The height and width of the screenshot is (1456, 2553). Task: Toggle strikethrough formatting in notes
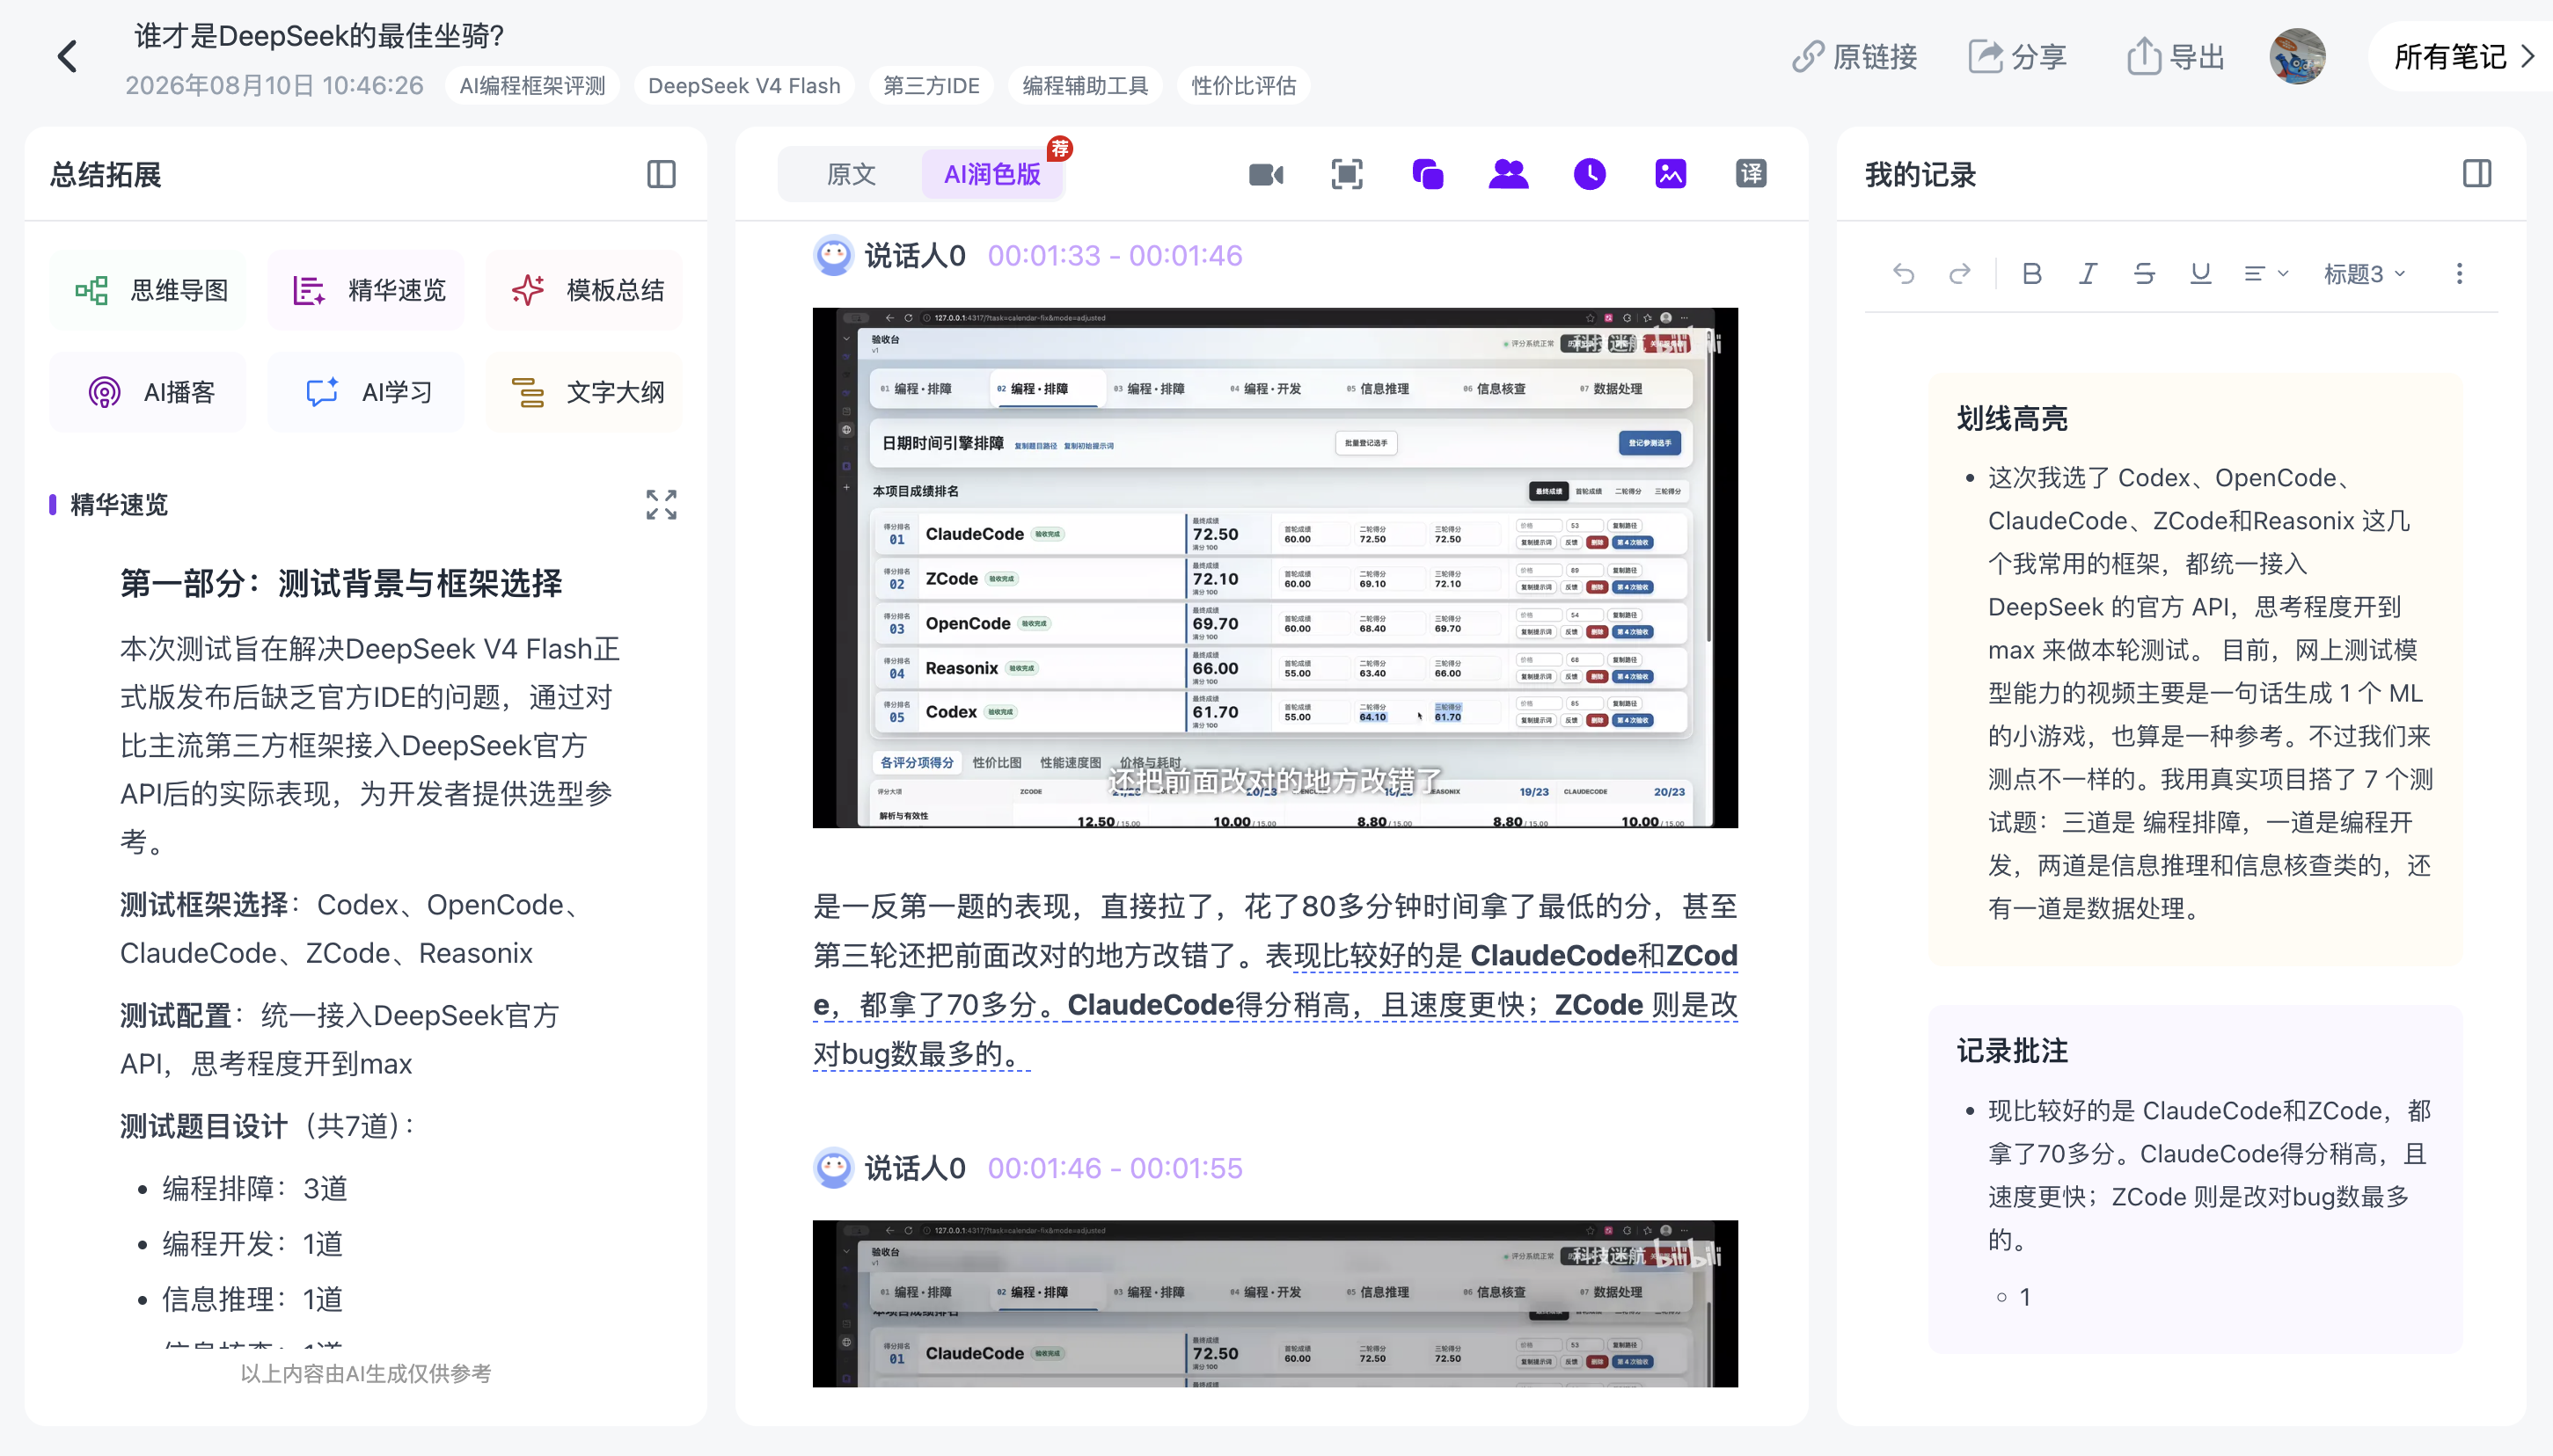(2144, 274)
